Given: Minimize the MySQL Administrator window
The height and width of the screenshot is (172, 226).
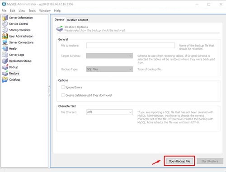Looking at the screenshot, I should pyautogui.click(x=197, y=4).
